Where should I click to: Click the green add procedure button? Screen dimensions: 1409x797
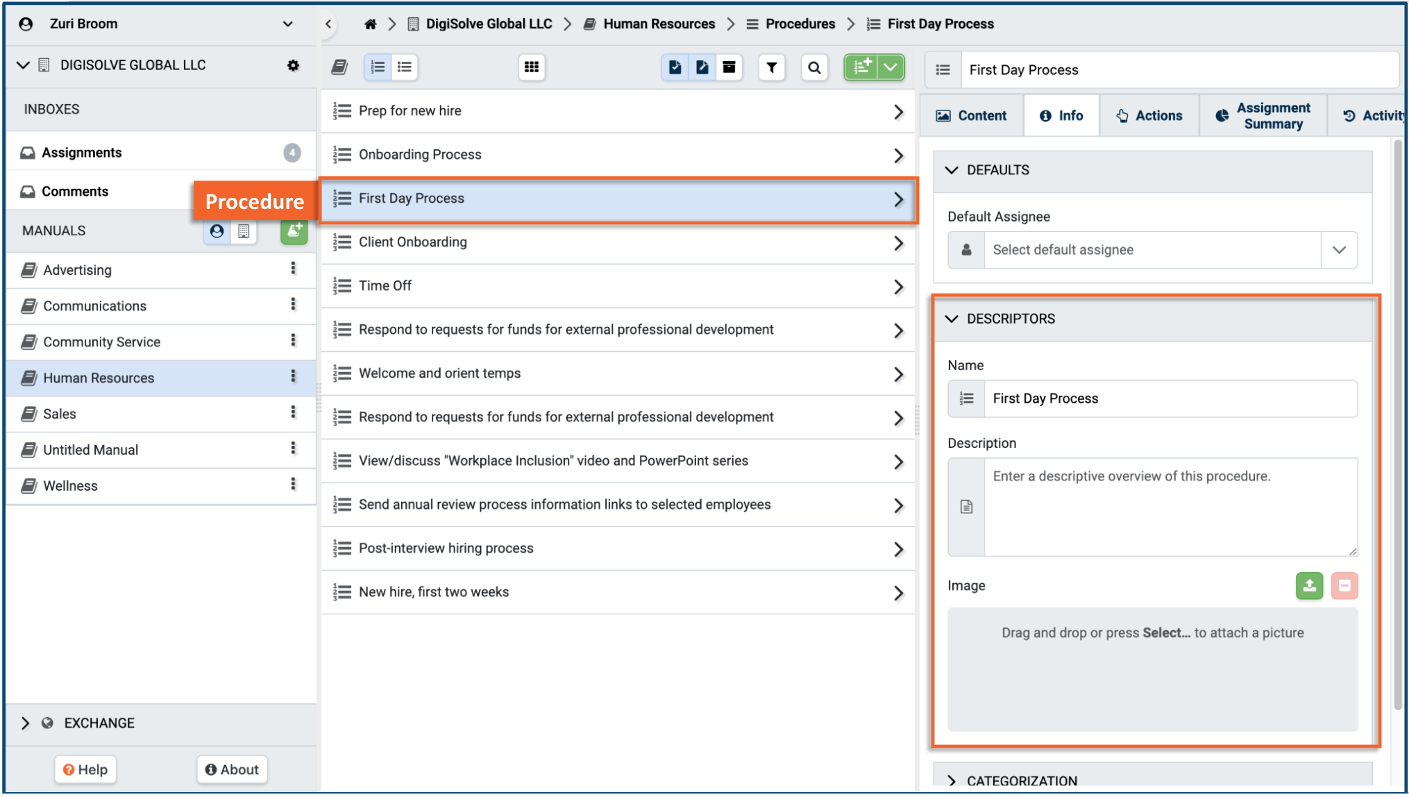tap(861, 67)
